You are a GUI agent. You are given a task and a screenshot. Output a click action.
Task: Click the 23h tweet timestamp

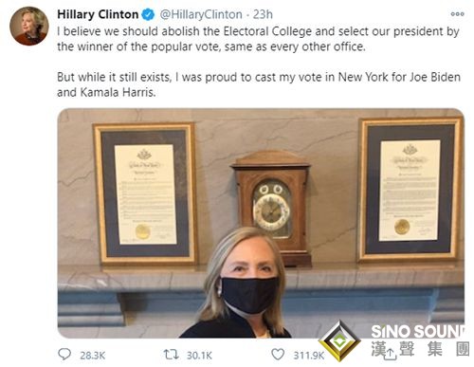[263, 14]
